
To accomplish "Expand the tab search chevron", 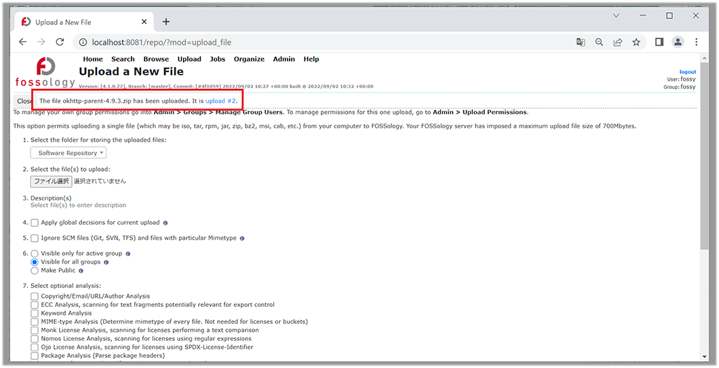I will [x=617, y=15].
